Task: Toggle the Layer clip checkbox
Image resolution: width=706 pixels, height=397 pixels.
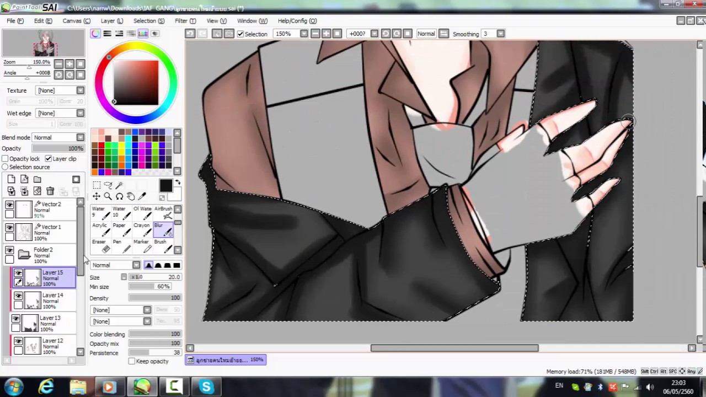Action: click(49, 159)
